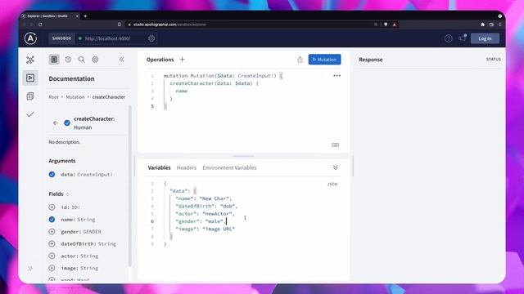Image resolution: width=524 pixels, height=294 pixels.
Task: Click the createCharacter line in operation editor
Action: tap(215, 83)
